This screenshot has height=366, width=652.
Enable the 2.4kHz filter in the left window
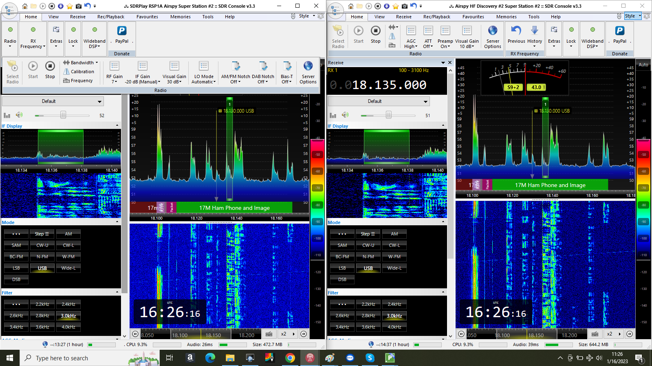point(68,304)
